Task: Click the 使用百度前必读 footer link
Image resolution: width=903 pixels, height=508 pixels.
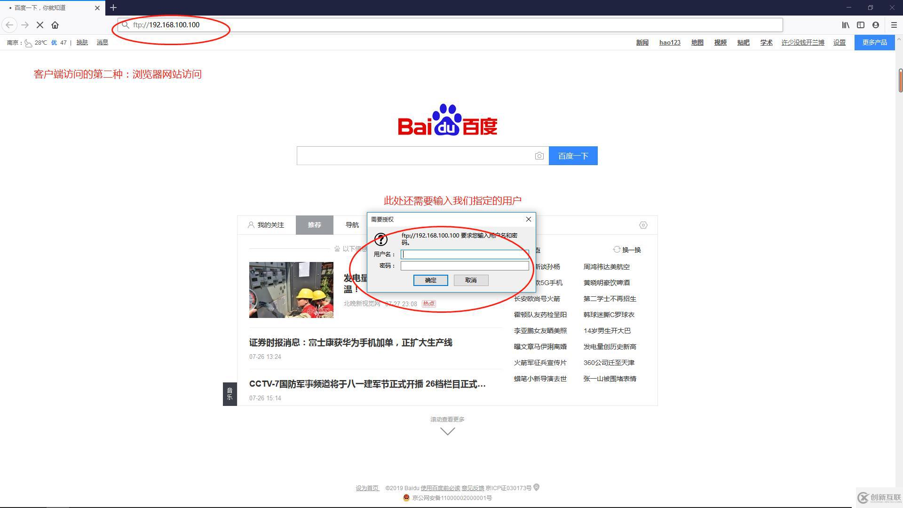Action: [x=440, y=488]
